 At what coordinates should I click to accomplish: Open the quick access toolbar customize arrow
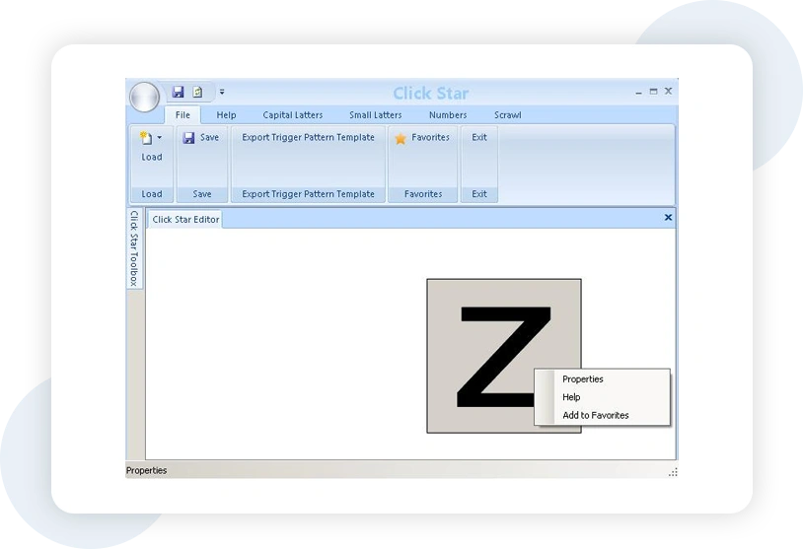(222, 92)
